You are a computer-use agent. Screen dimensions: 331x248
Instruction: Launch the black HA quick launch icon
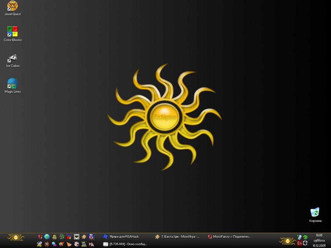point(91,244)
